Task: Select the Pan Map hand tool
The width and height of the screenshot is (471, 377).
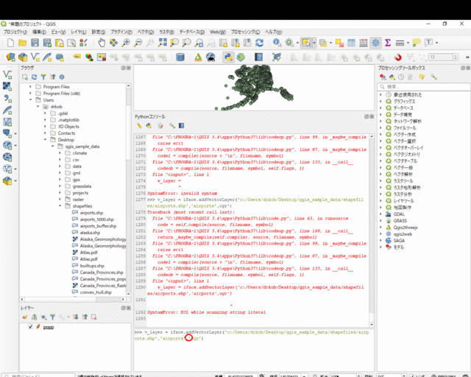Action: [102, 43]
